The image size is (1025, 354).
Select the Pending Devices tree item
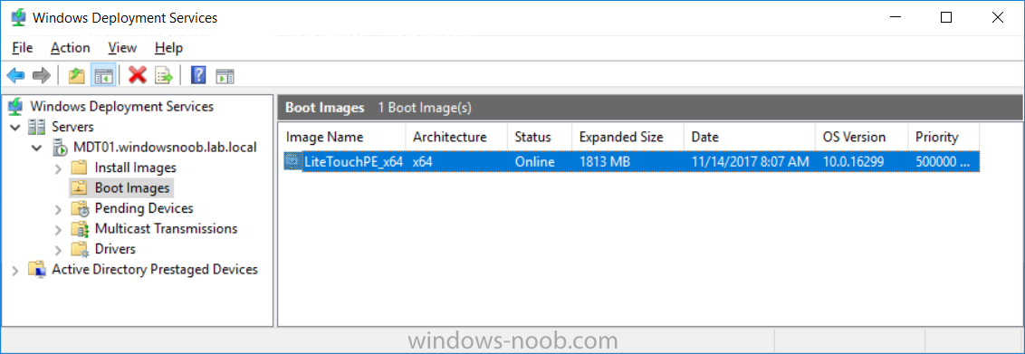(144, 208)
